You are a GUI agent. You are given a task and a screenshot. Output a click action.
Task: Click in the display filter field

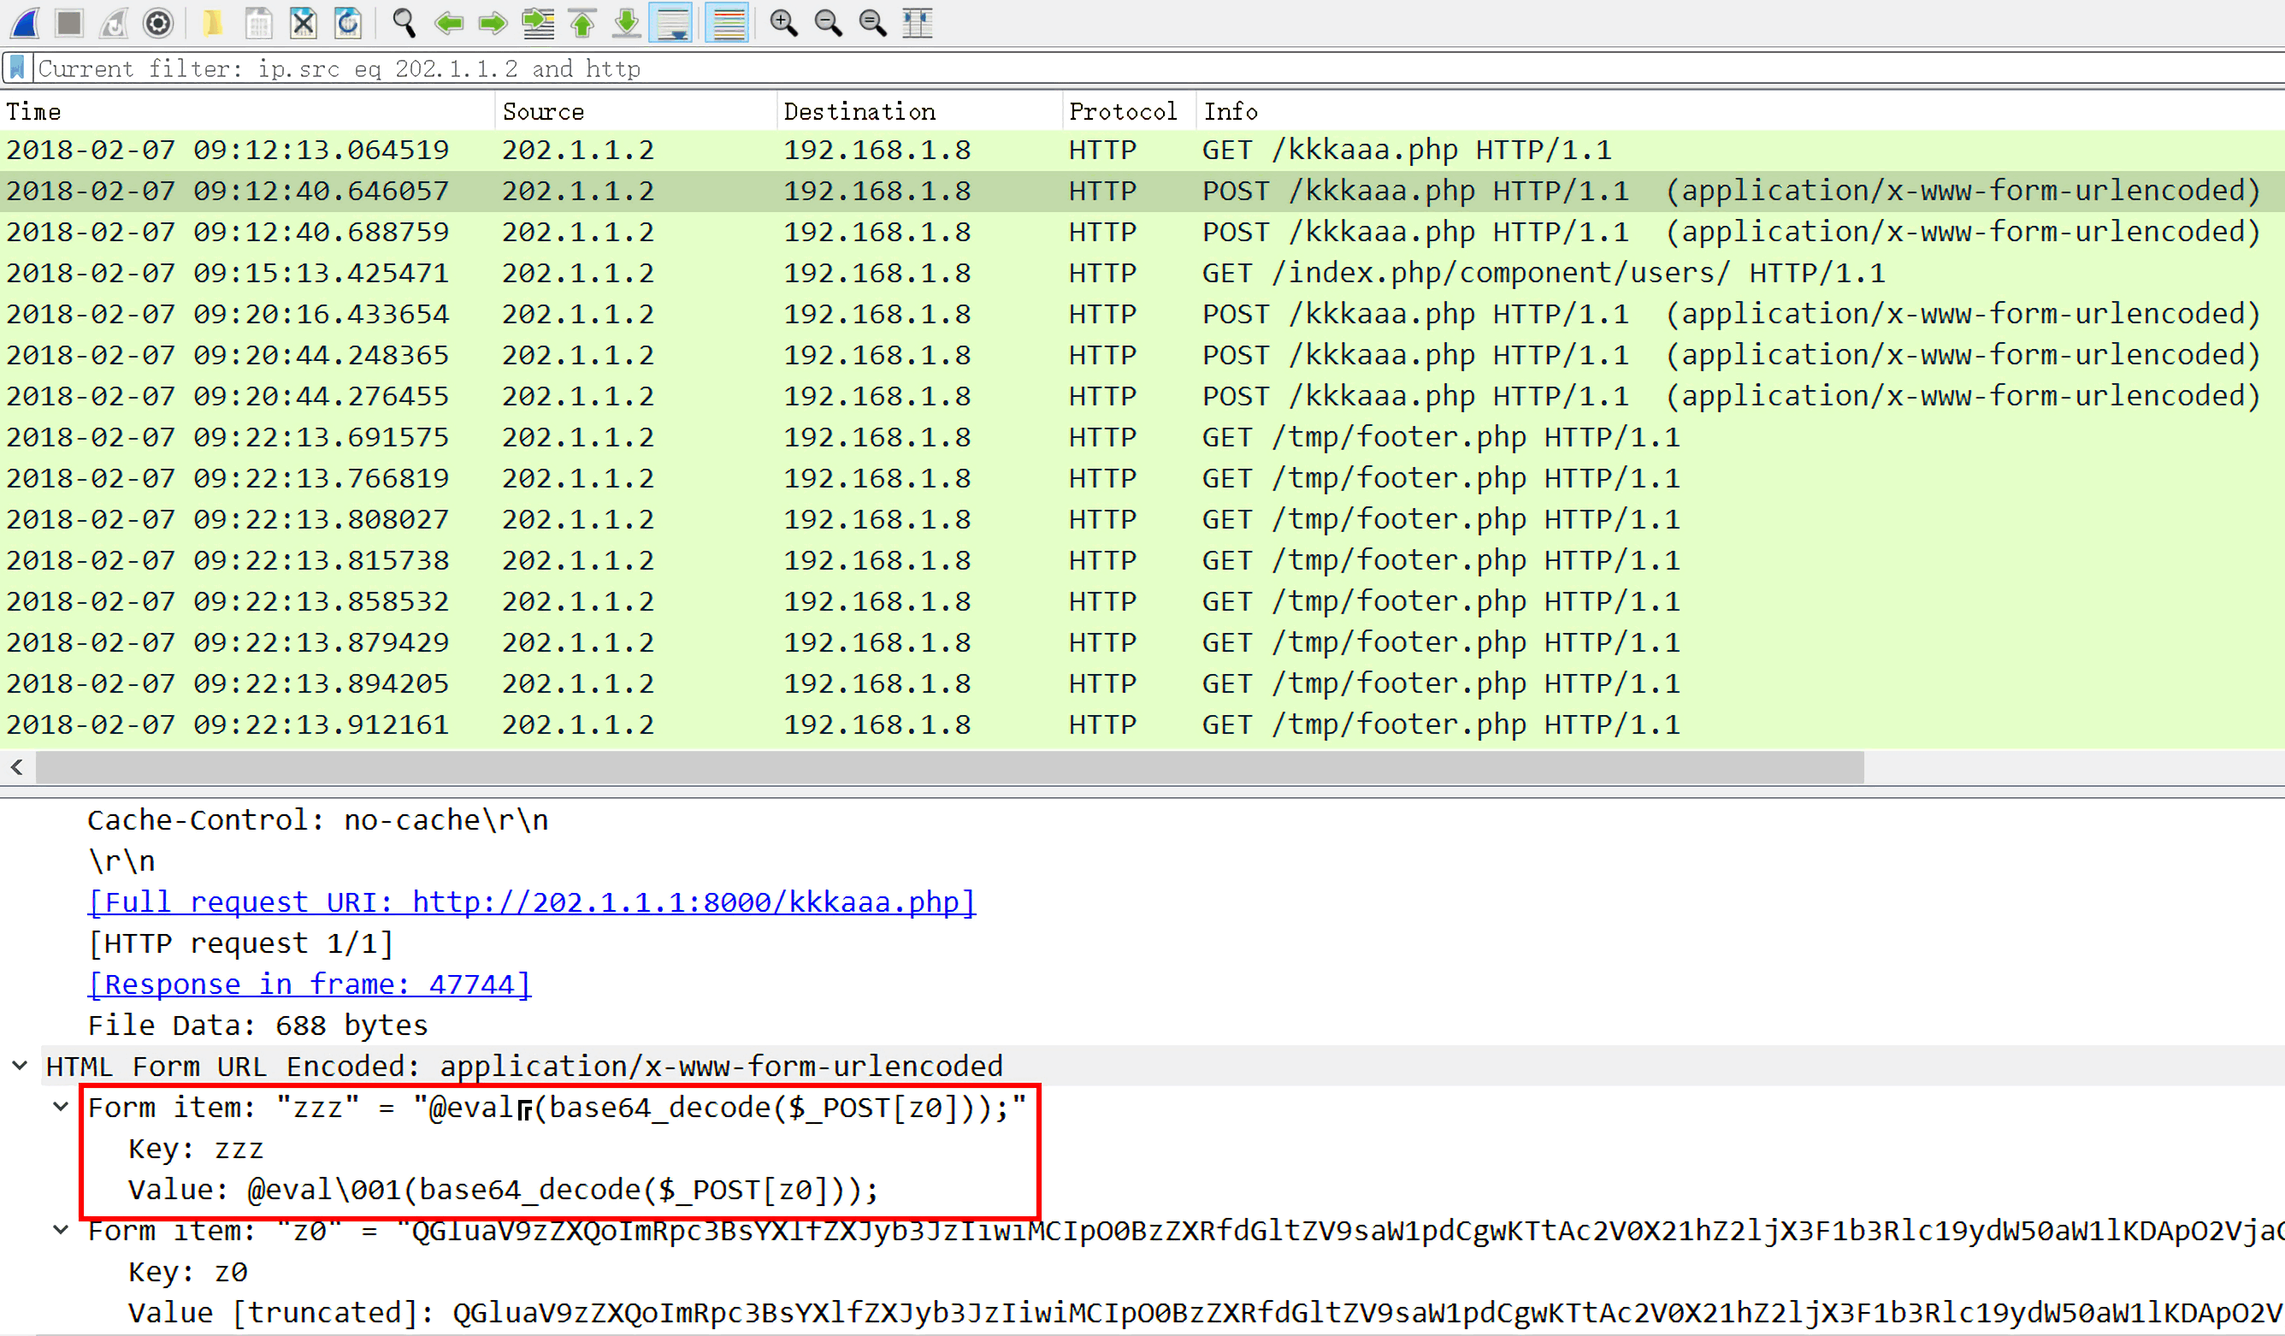coord(1159,68)
